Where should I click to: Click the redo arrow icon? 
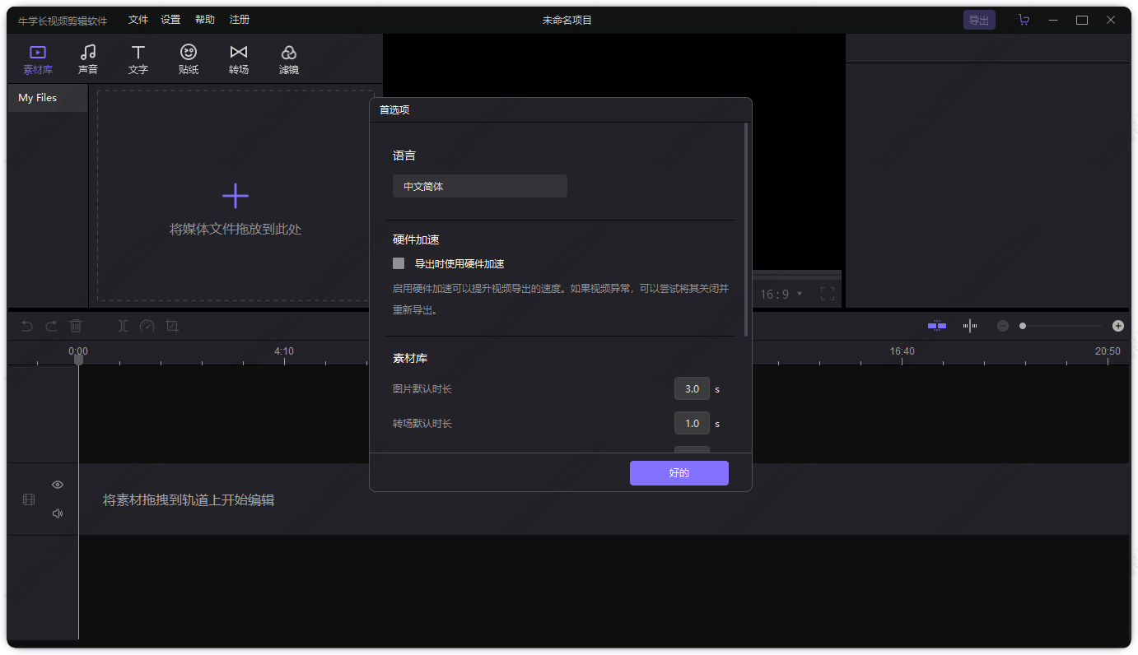(51, 326)
